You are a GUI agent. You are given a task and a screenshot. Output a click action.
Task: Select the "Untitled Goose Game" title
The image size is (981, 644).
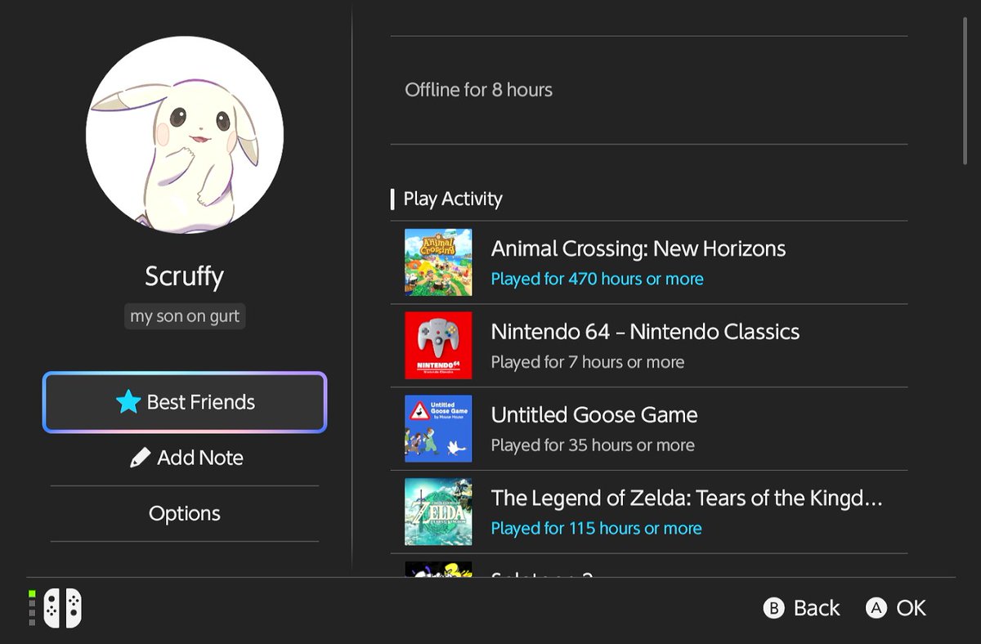click(x=594, y=415)
